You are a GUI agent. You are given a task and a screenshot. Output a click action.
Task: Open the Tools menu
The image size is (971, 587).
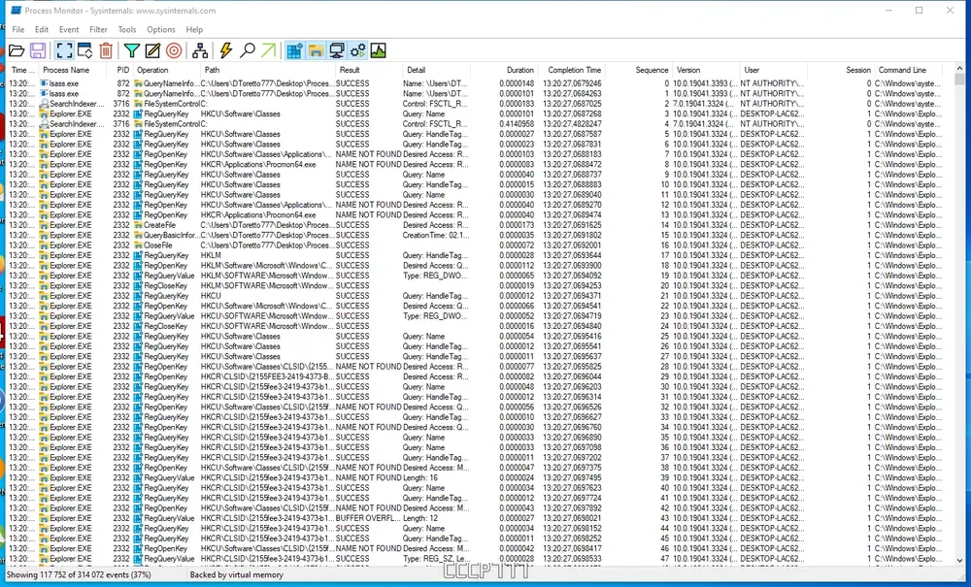pos(127,30)
